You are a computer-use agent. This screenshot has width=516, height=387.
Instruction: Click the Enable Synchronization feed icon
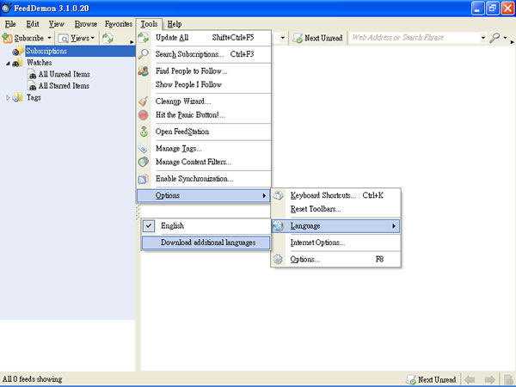coord(143,179)
